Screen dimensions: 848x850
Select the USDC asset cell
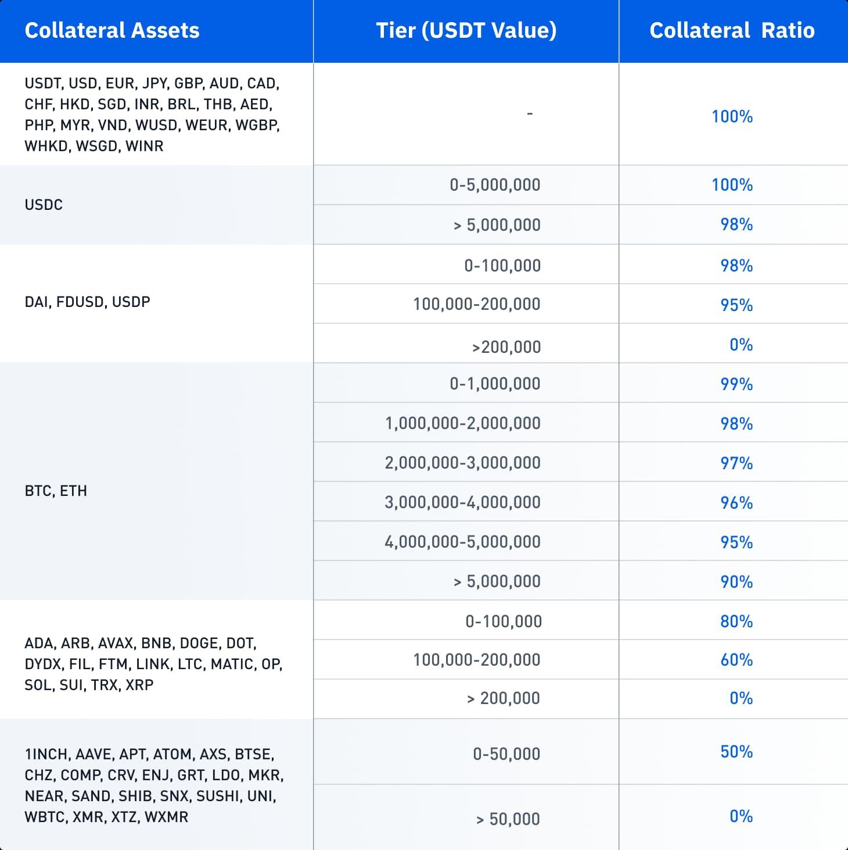click(44, 205)
